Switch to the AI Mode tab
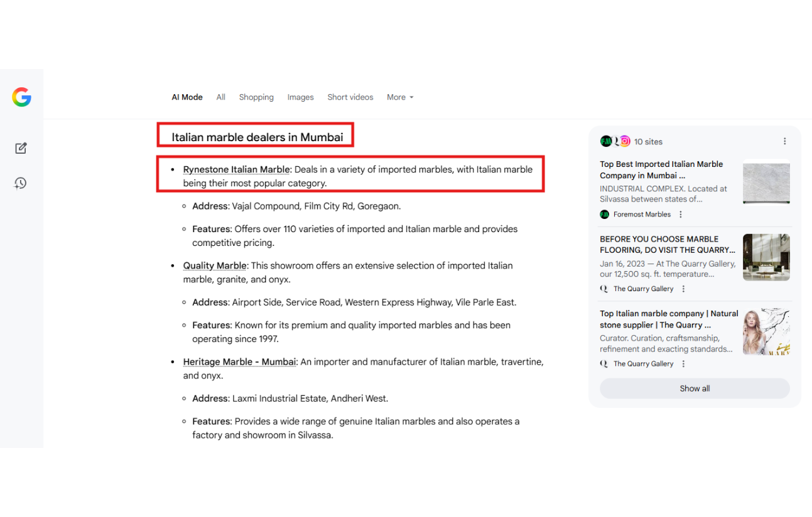Screen dimensions: 812x517 point(187,97)
